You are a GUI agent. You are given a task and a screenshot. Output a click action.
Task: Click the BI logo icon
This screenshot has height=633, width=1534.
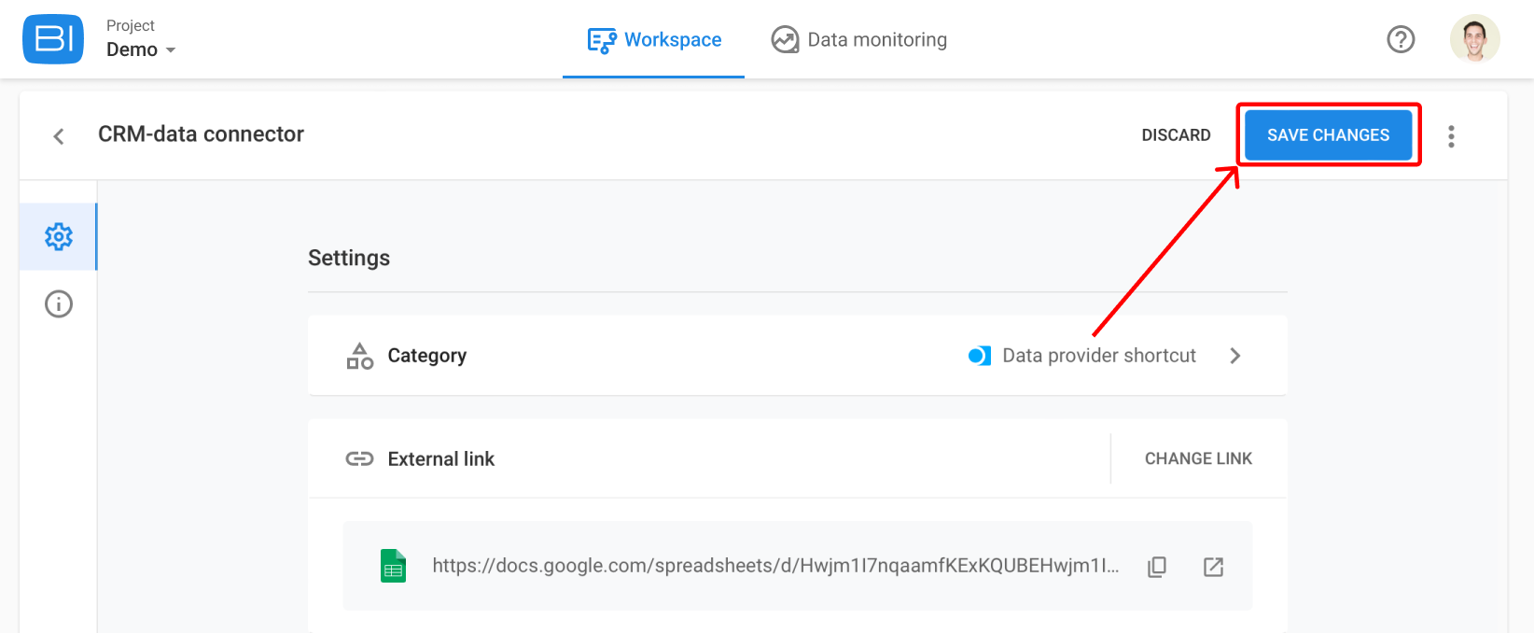tap(53, 39)
